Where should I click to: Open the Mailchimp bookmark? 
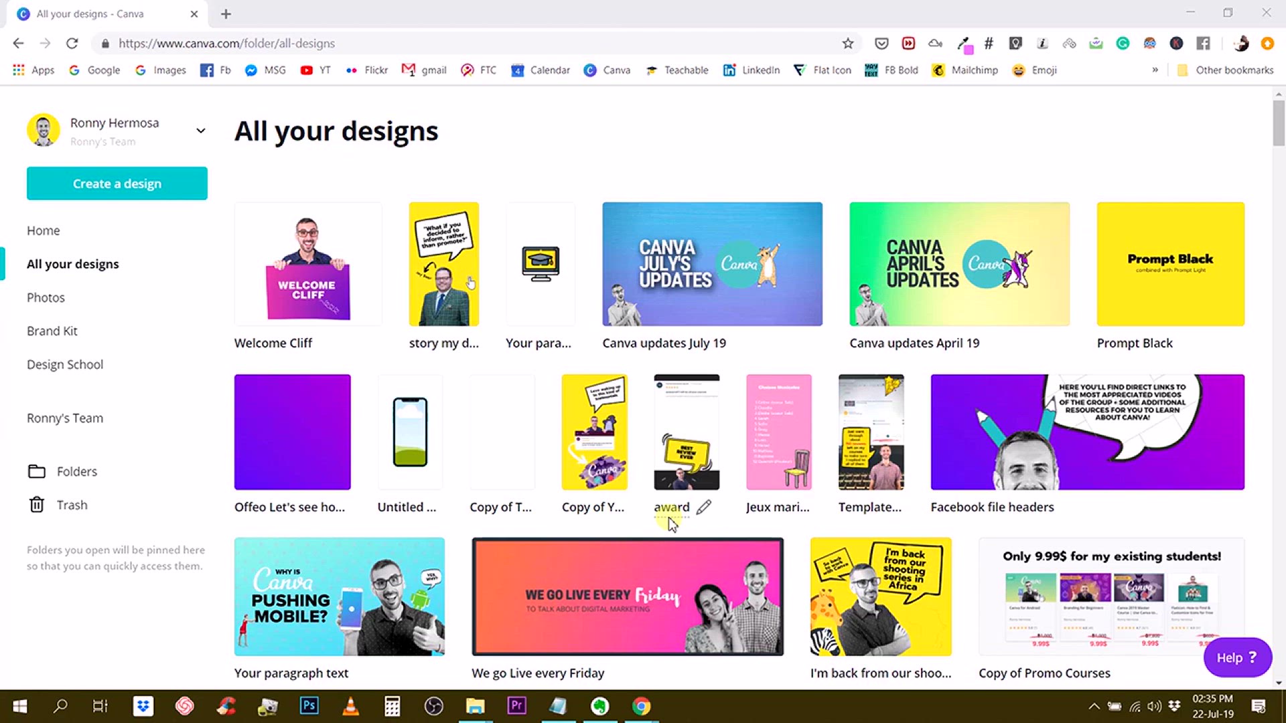pos(965,70)
